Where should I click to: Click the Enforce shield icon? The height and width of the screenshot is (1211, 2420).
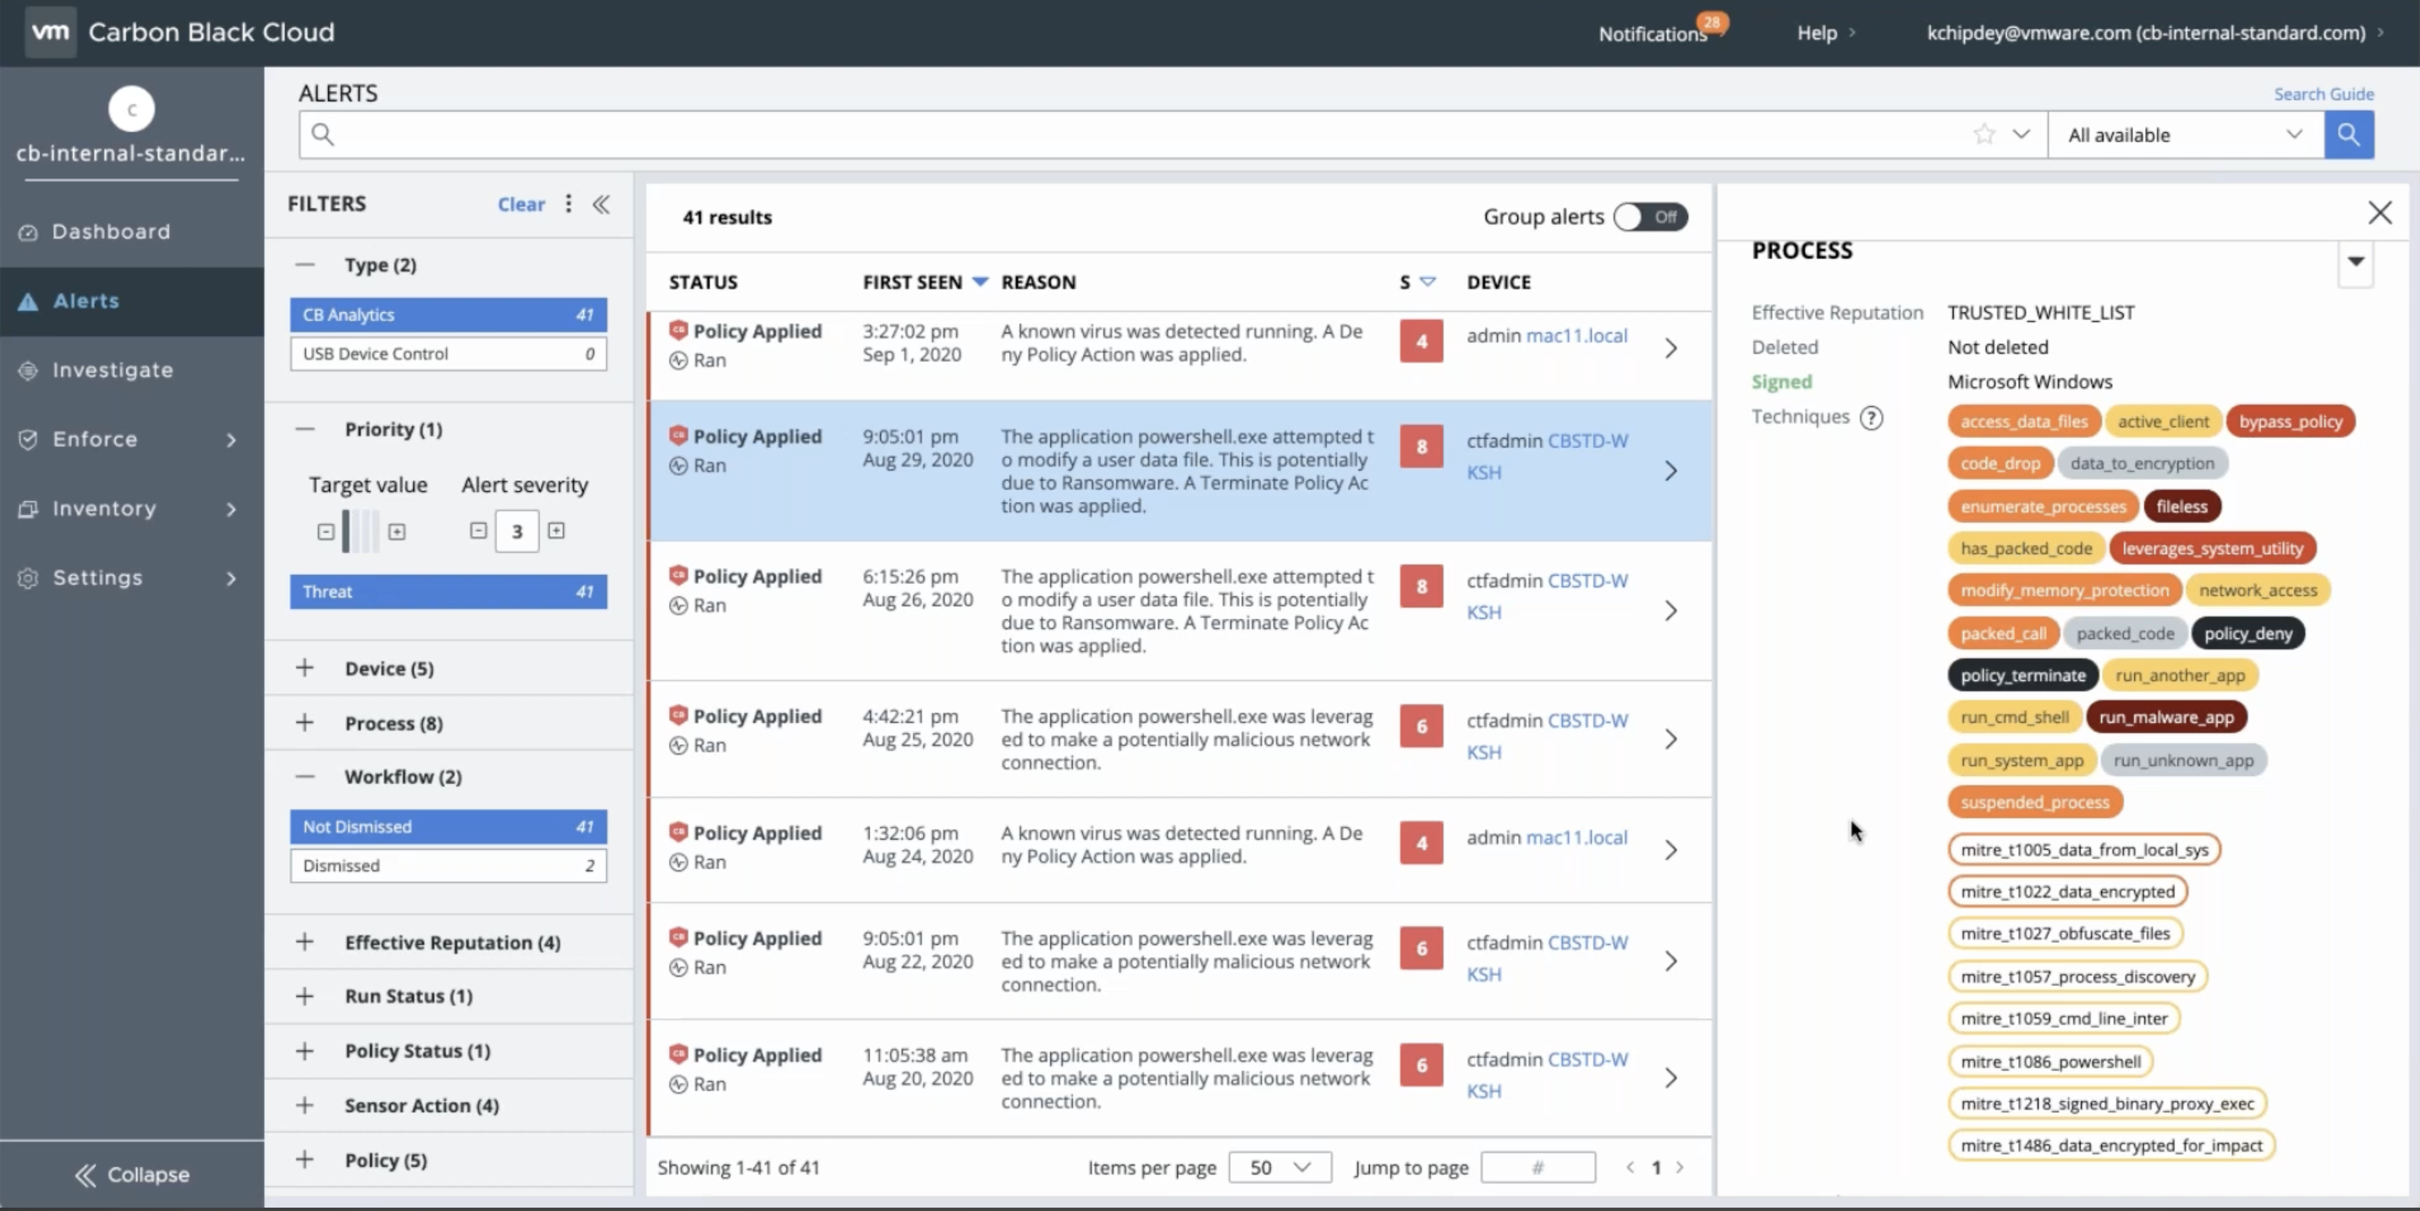(x=28, y=440)
